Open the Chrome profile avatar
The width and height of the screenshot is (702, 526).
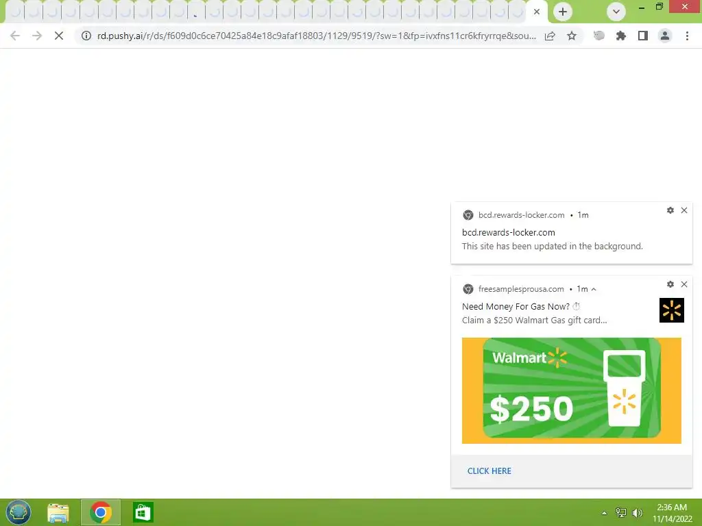point(665,36)
